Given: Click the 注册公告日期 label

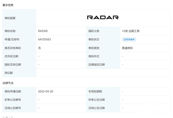Looking at the screenshot, I should (x=96, y=108).
